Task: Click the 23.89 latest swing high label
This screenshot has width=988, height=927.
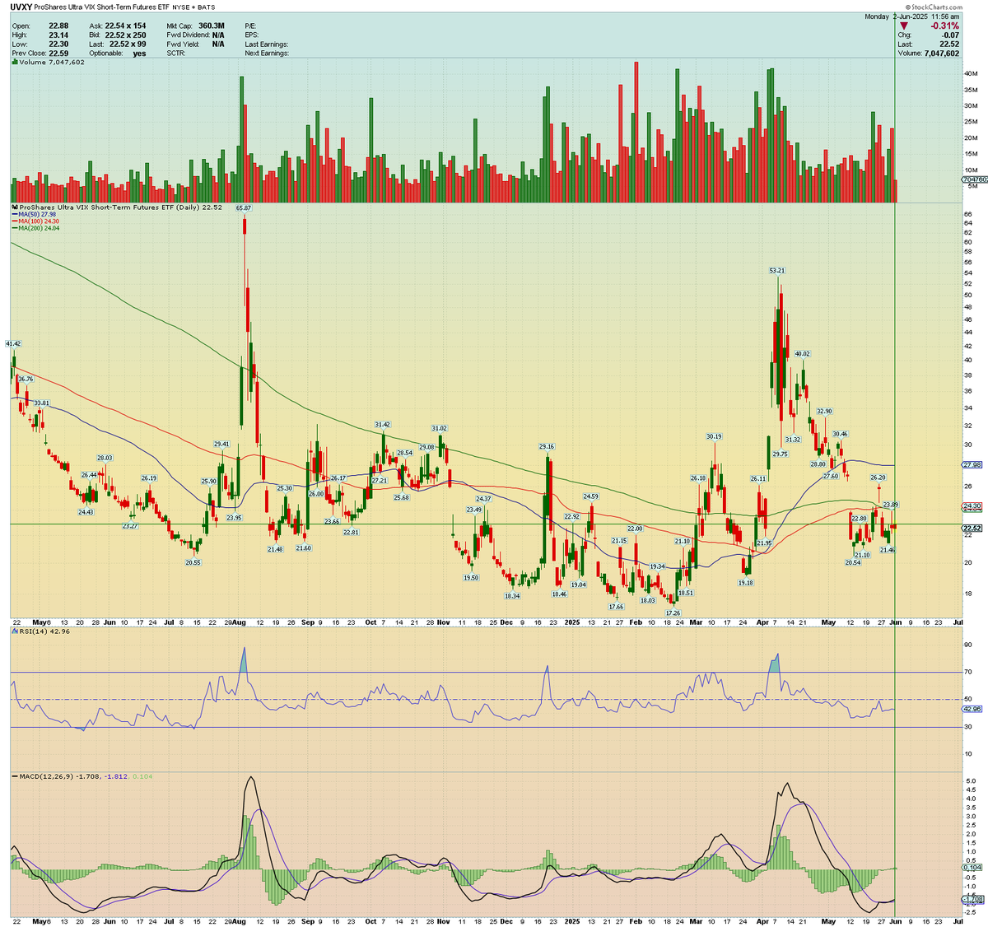Action: point(890,504)
